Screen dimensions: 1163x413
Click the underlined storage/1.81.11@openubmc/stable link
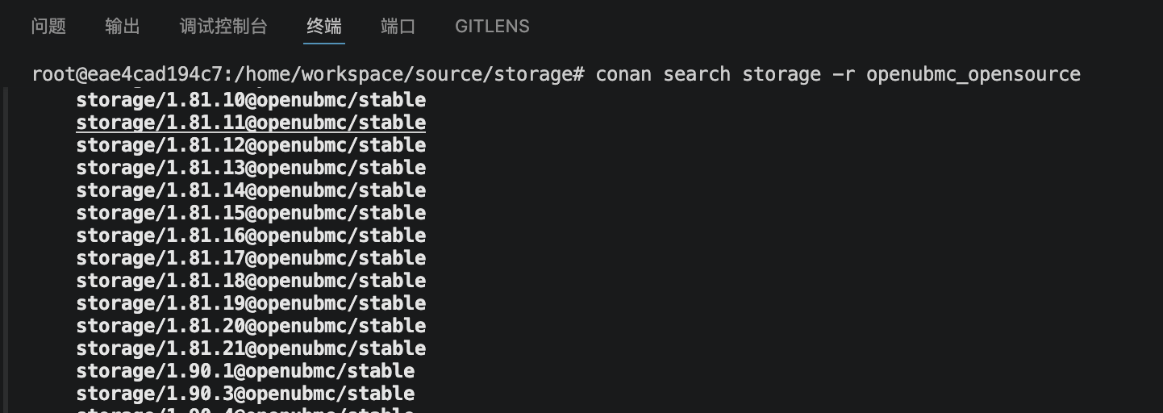(251, 123)
